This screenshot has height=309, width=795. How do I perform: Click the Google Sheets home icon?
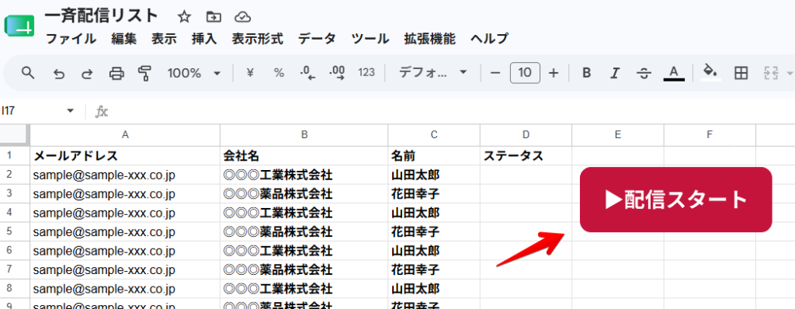19,26
